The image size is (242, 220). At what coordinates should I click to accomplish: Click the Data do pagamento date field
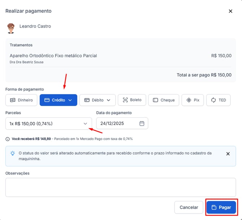click(117, 123)
